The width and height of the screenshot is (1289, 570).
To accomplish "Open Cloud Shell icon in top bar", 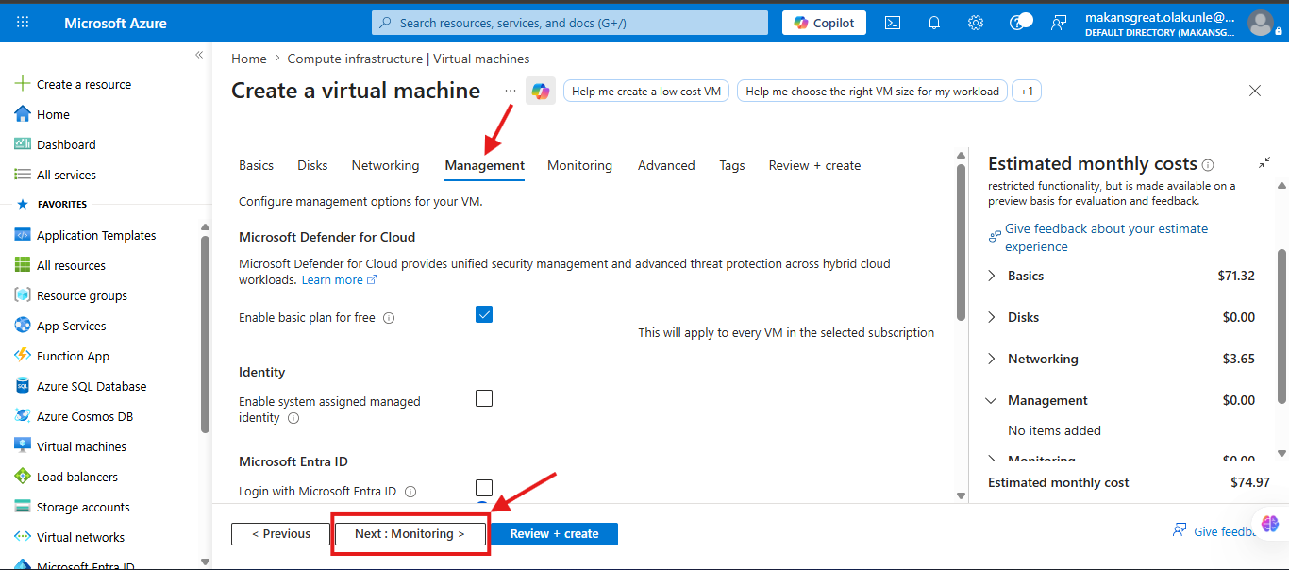I will tap(892, 23).
